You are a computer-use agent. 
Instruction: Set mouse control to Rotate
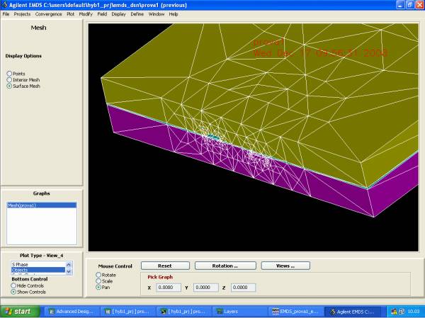(98, 275)
